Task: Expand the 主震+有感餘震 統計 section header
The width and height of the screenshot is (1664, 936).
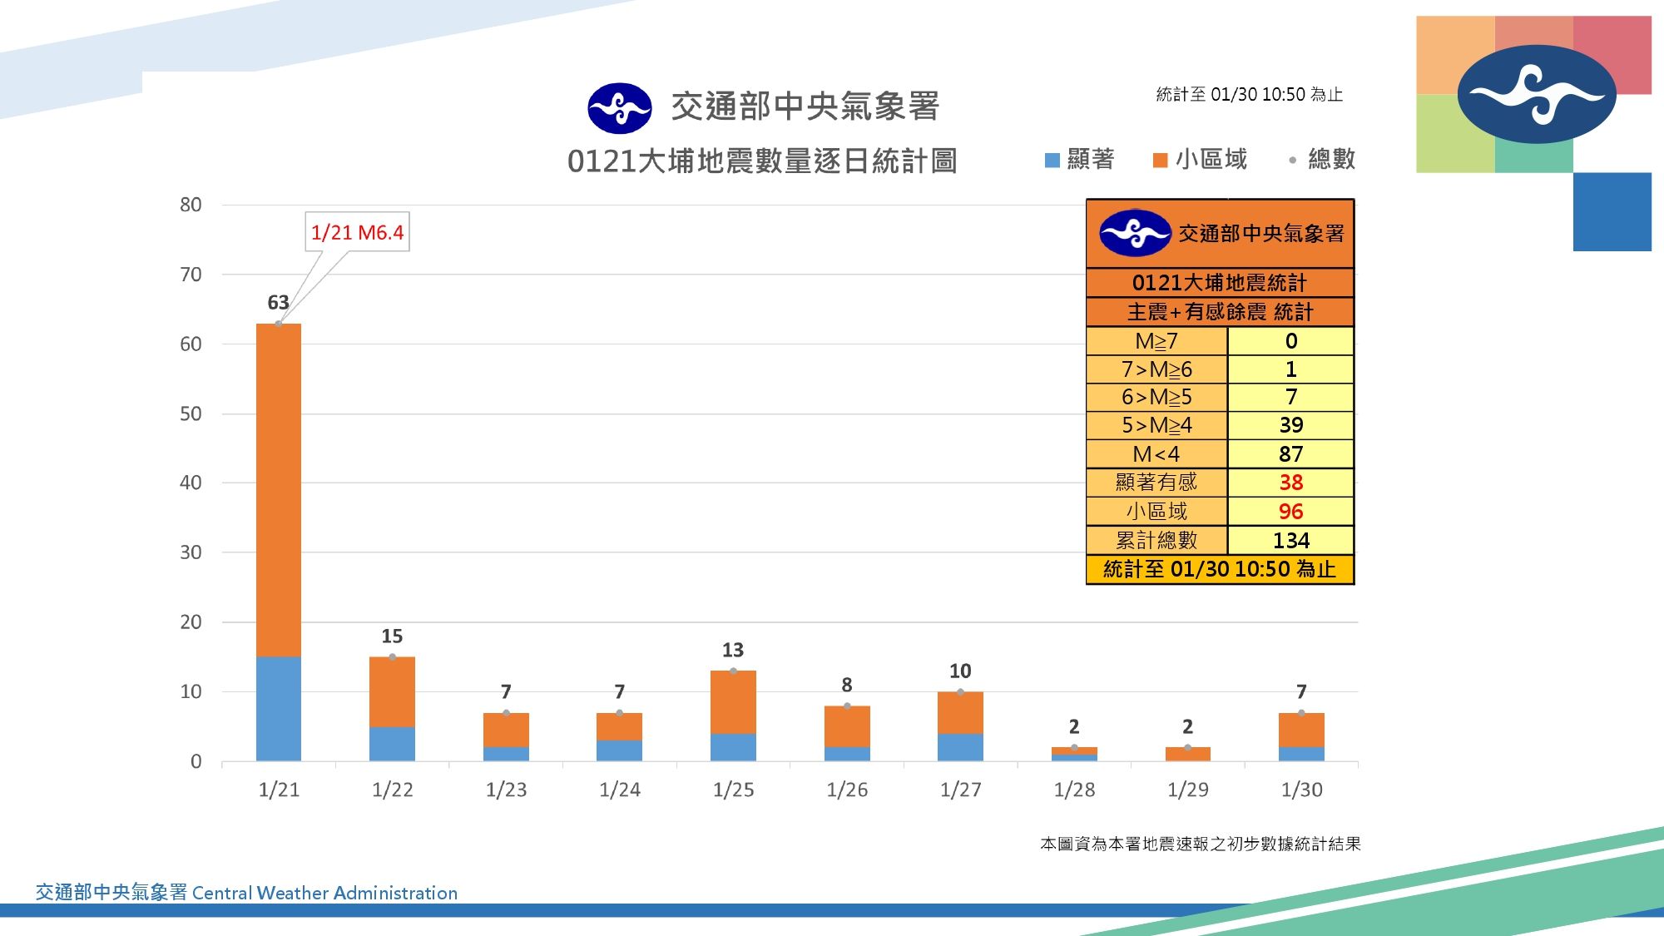Action: 1219,313
